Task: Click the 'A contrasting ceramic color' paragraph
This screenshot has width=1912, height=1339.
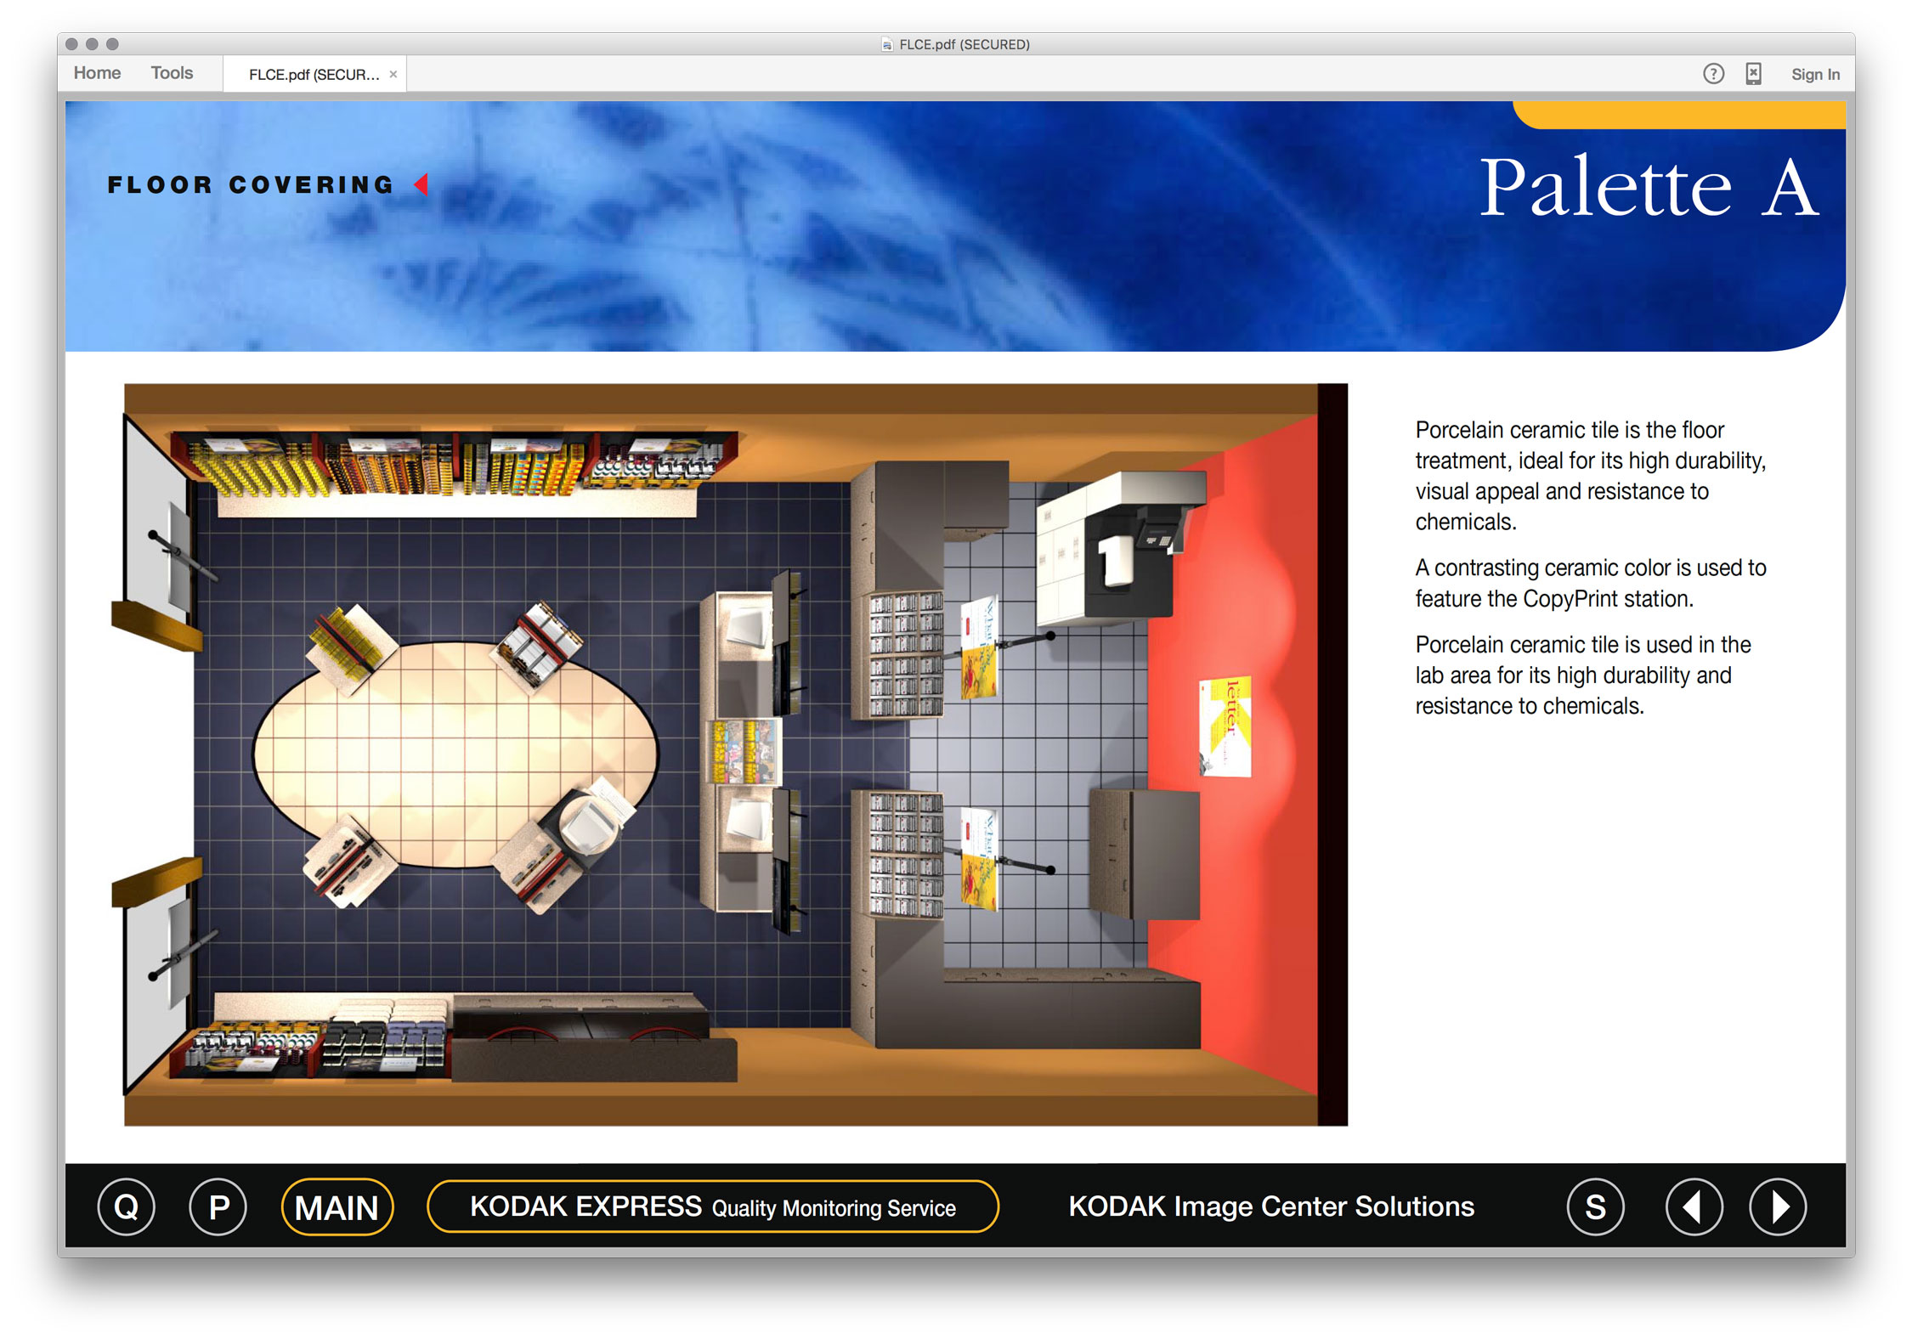Action: click(x=1590, y=583)
